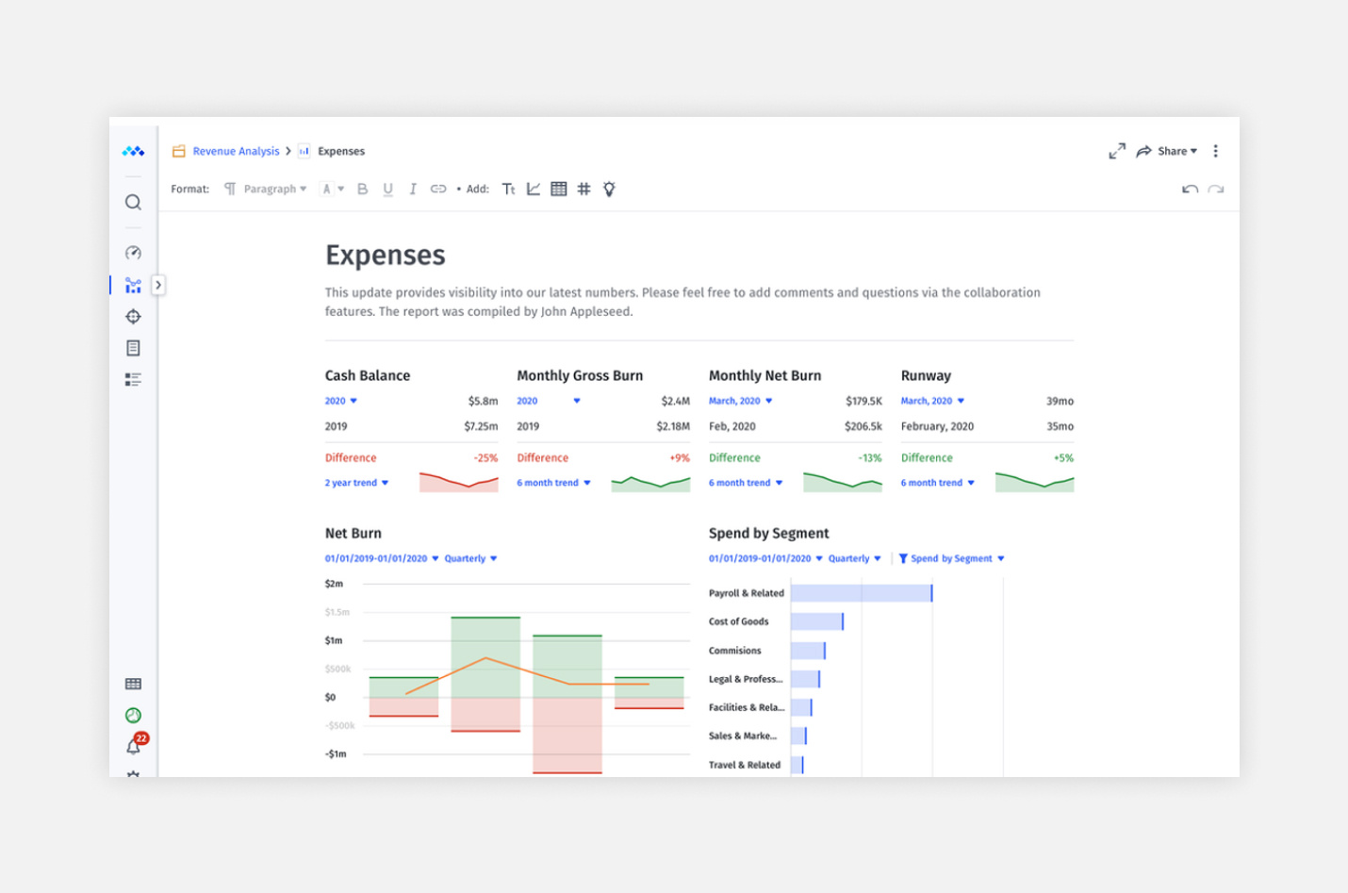Image resolution: width=1348 pixels, height=893 pixels.
Task: Insert a table from the Add toolbar
Action: pyautogui.click(x=559, y=189)
